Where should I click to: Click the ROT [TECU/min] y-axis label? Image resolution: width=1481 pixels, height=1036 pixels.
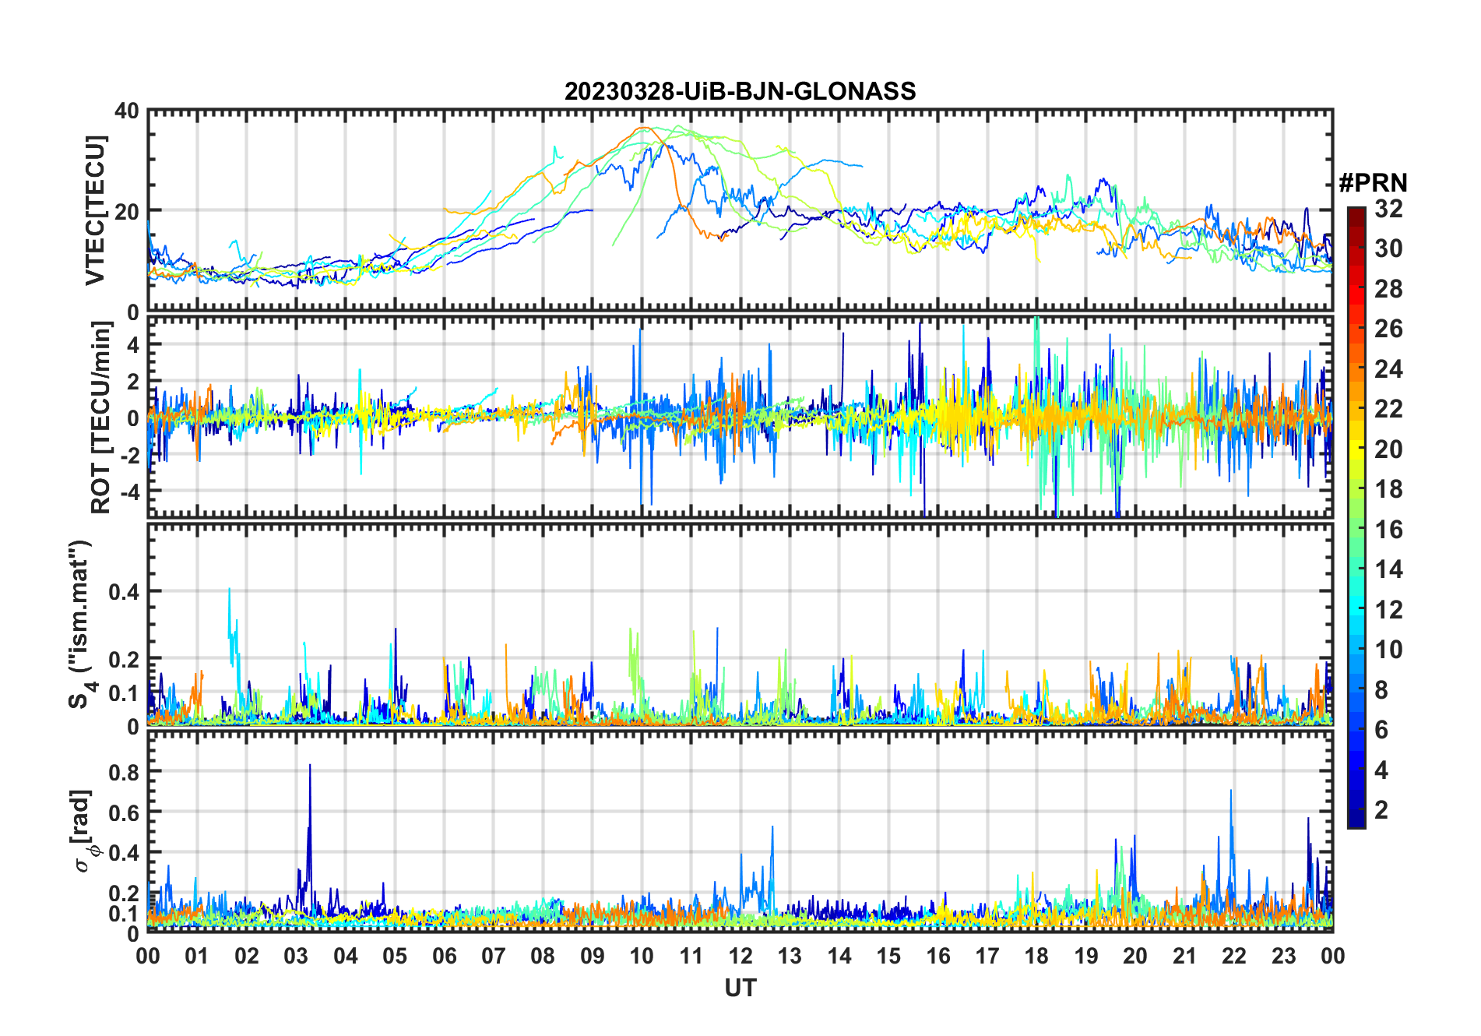[x=100, y=417]
